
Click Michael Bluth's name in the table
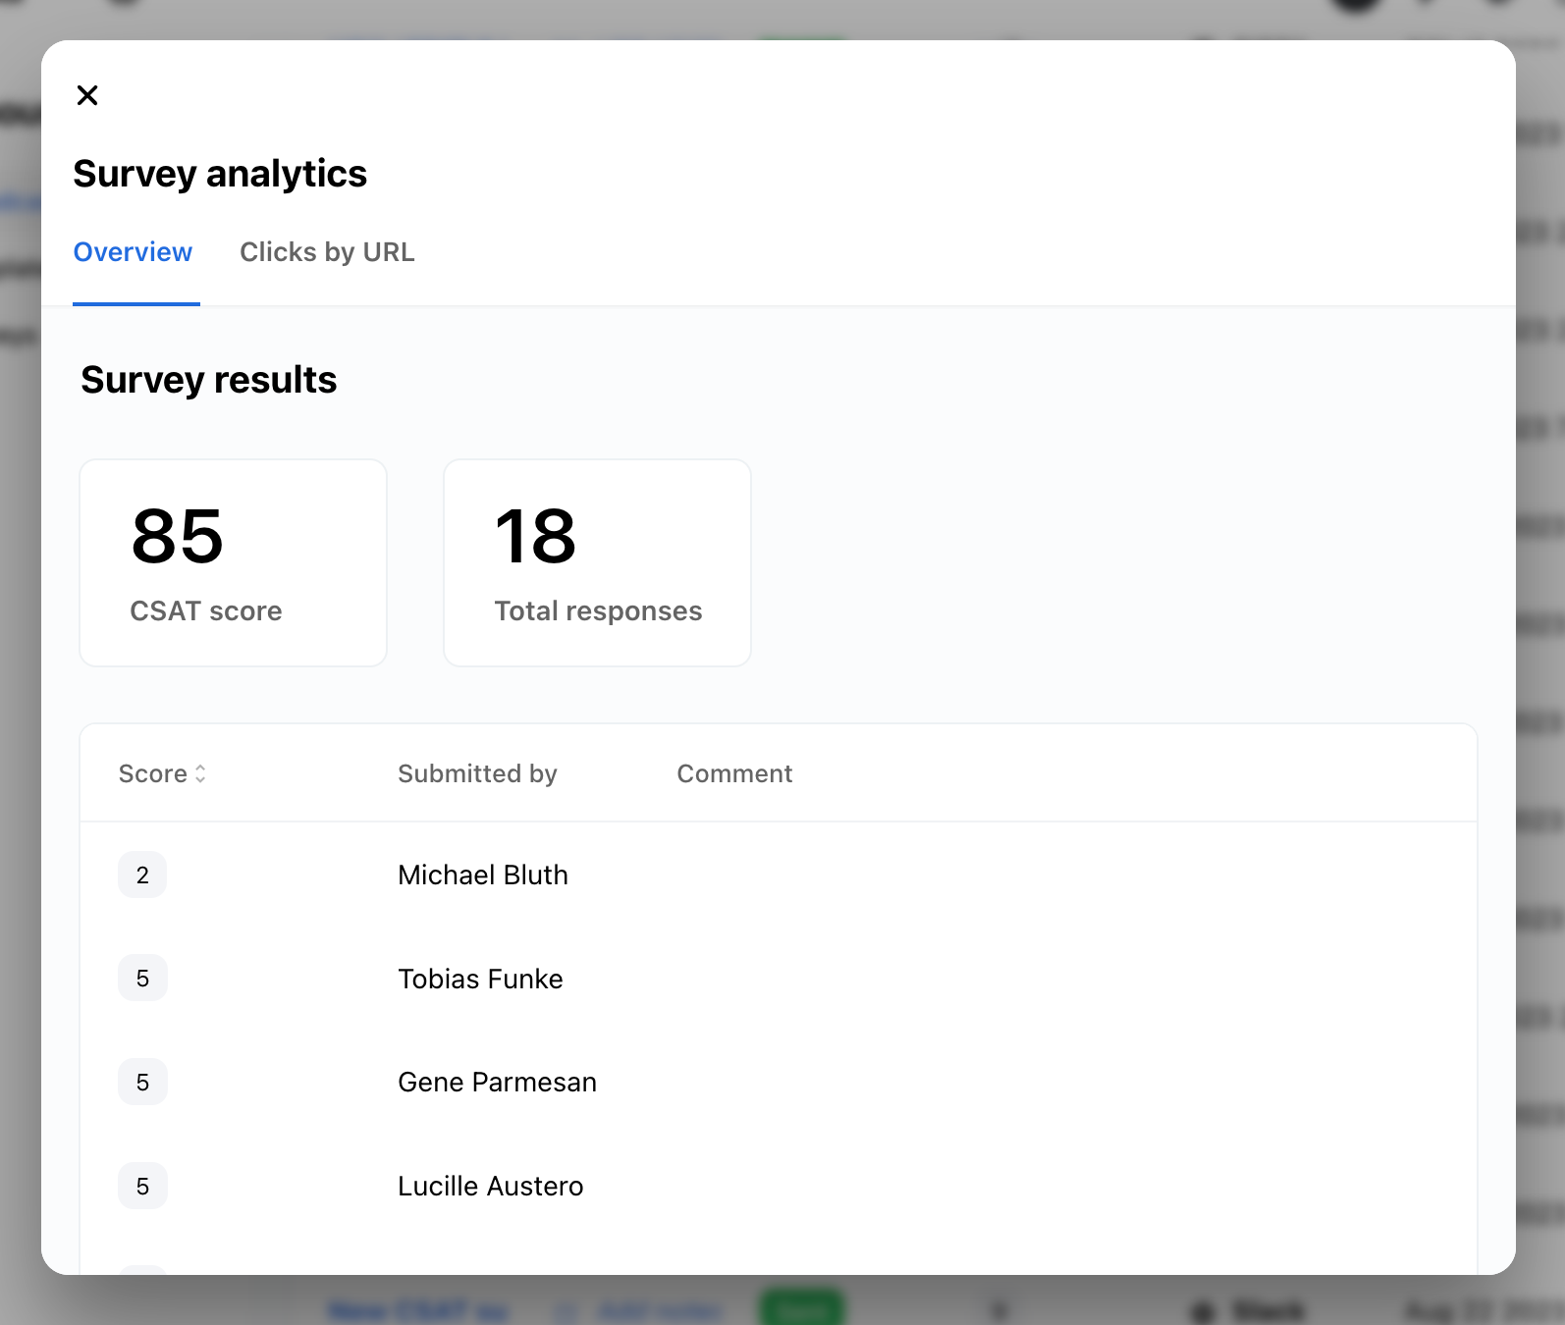tap(483, 875)
